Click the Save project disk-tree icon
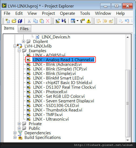This screenshot has height=148, width=136. (x=64, y=21)
